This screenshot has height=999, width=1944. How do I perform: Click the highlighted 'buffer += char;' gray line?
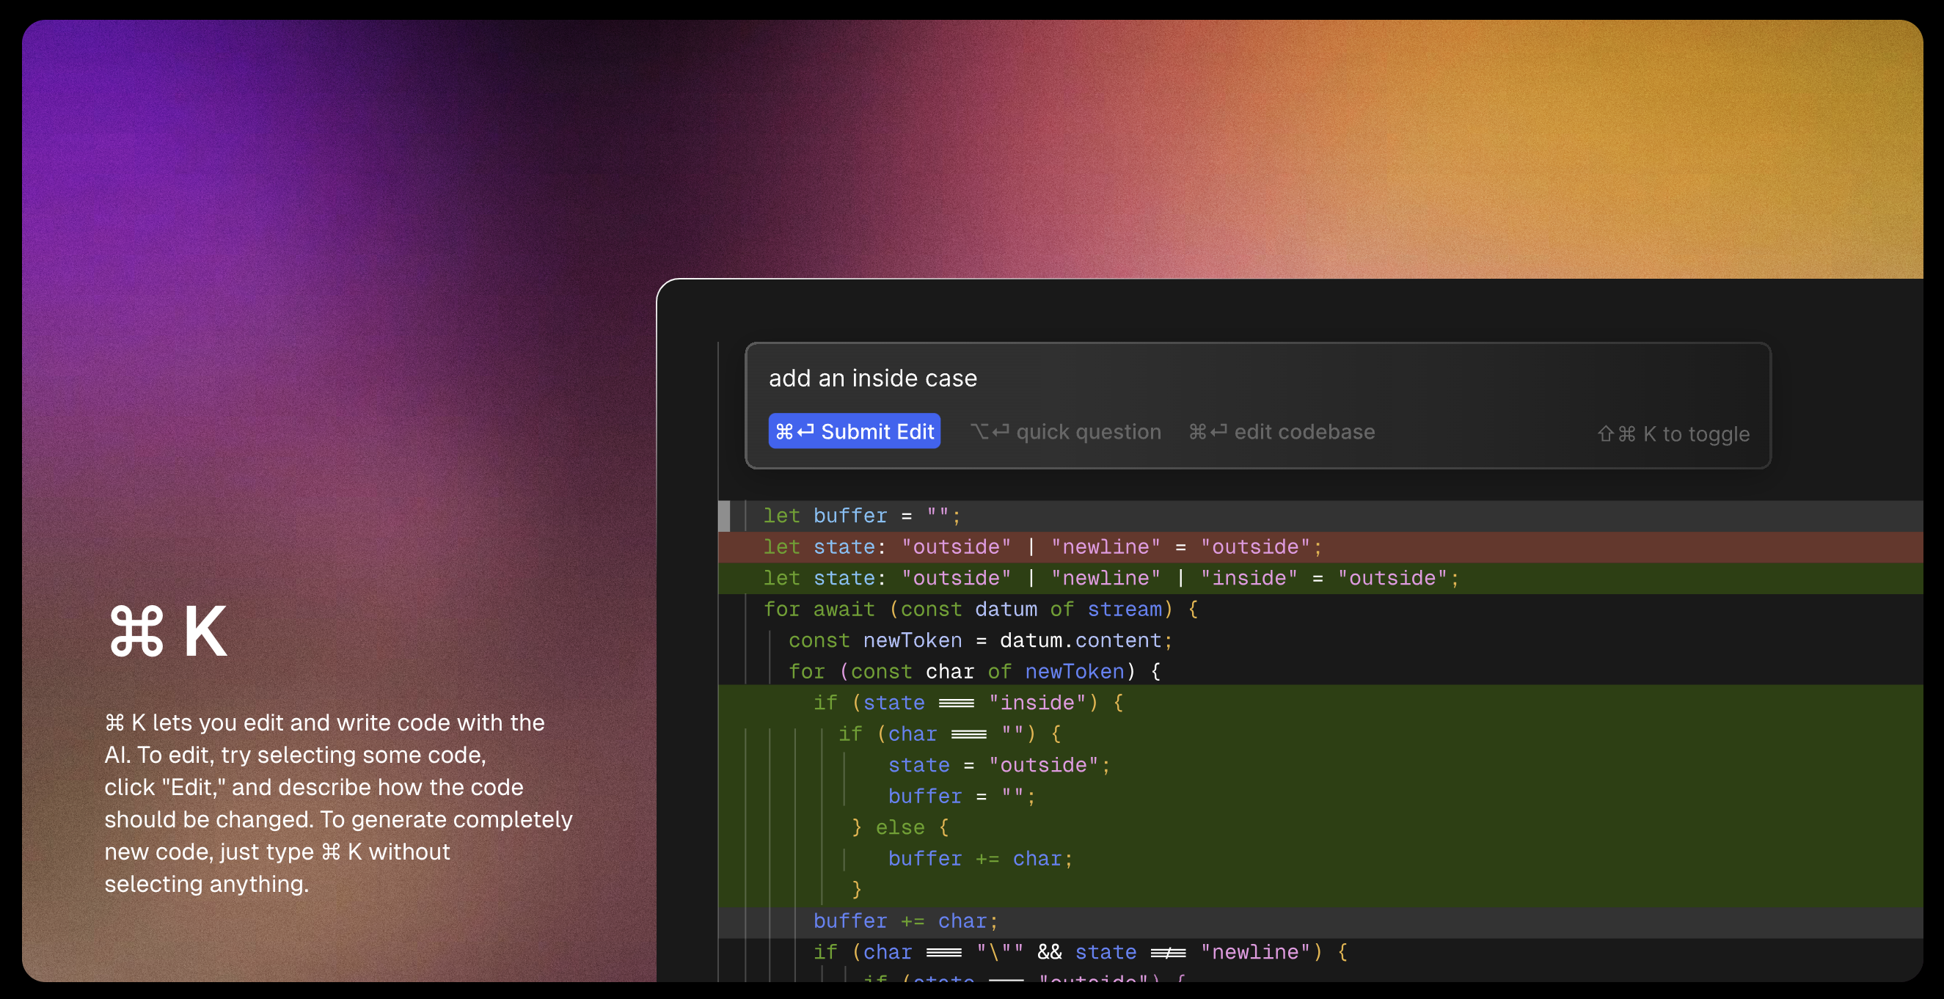905,921
